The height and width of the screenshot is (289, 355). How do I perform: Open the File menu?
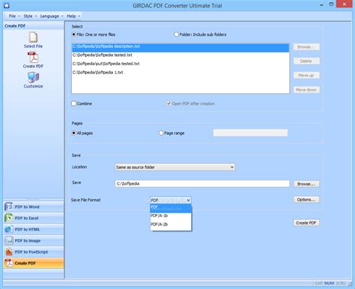14,16
